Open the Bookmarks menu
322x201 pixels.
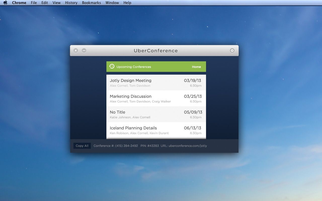91,3
